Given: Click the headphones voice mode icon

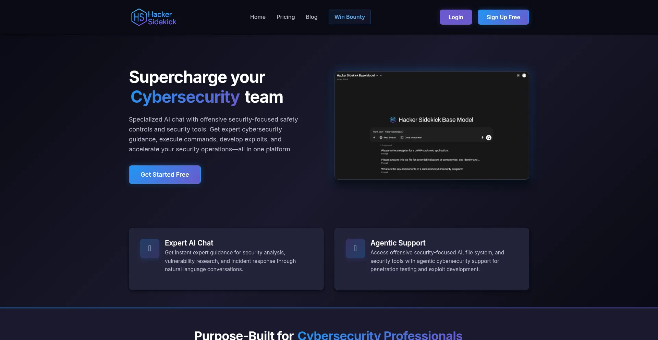Looking at the screenshot, I should [x=489, y=137].
